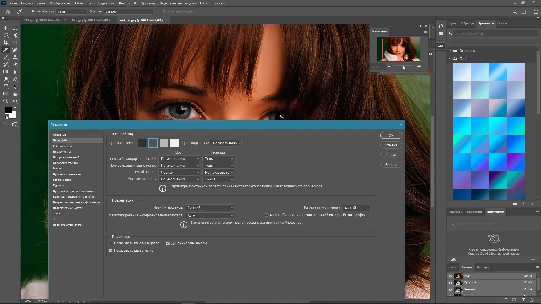The width and height of the screenshot is (541, 304).
Task: Select the Healing Brush tool
Action: [15, 50]
